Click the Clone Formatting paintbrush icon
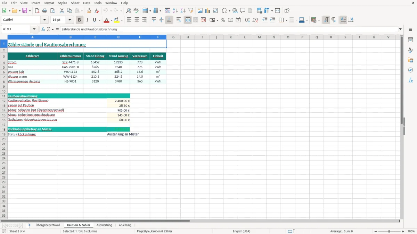The image size is (417, 234). tap(89, 11)
